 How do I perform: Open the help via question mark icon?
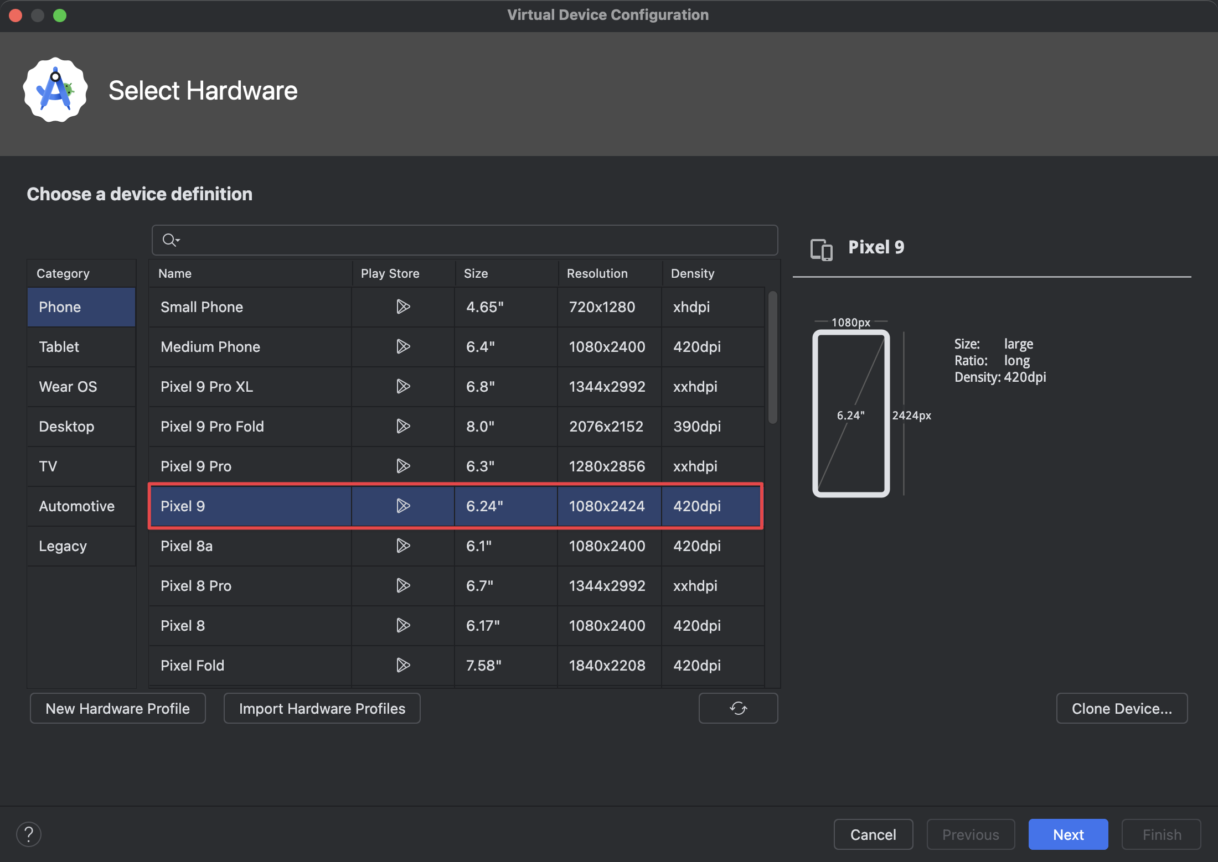pos(29,834)
